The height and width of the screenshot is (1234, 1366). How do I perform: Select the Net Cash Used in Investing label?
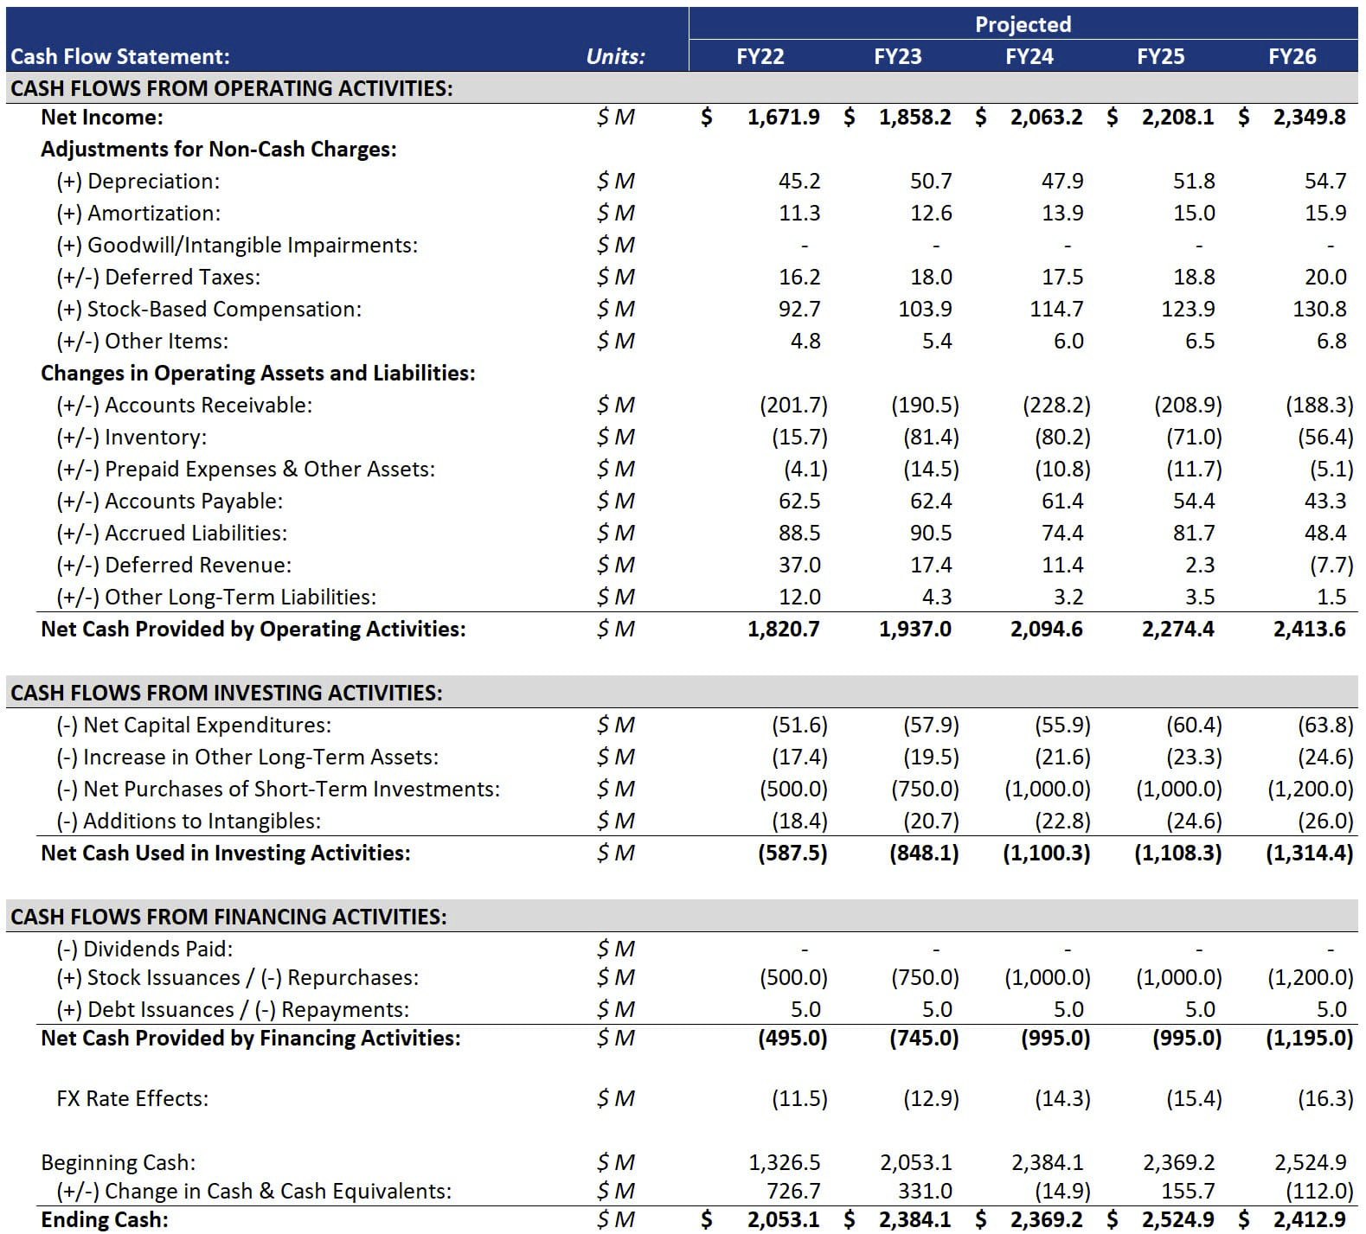[225, 854]
